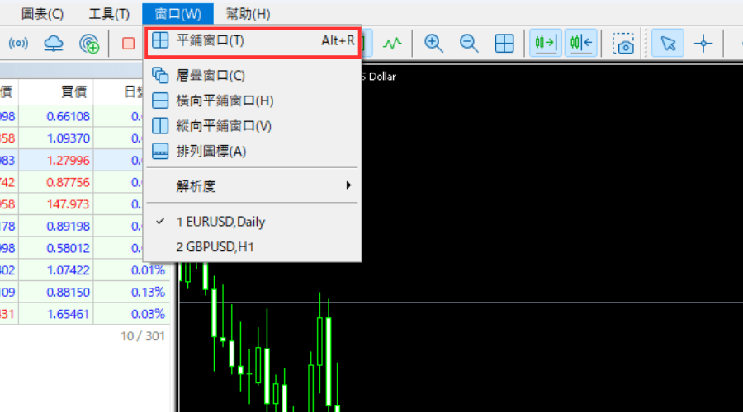Open the 工具(T) menu
Viewport: 743px width, 412px height.
click(109, 13)
